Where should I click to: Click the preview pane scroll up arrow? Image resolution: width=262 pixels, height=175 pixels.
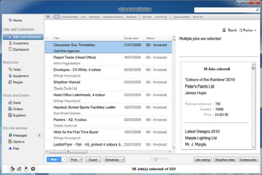(x=253, y=65)
